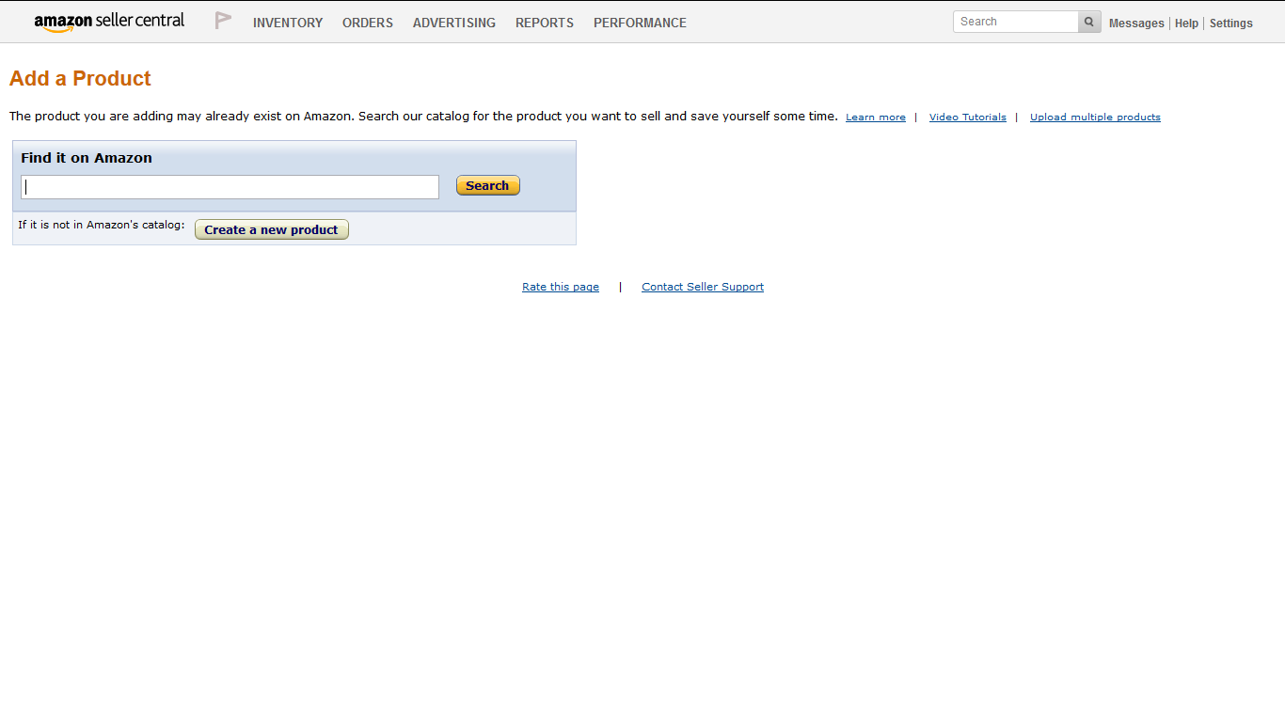Open the Reports menu

pos(545,23)
